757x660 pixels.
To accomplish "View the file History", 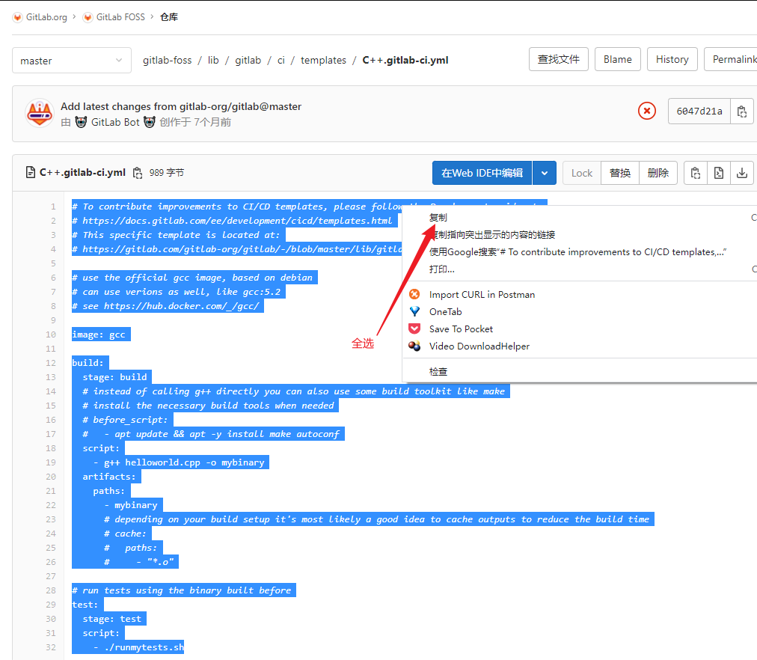I will pos(672,59).
